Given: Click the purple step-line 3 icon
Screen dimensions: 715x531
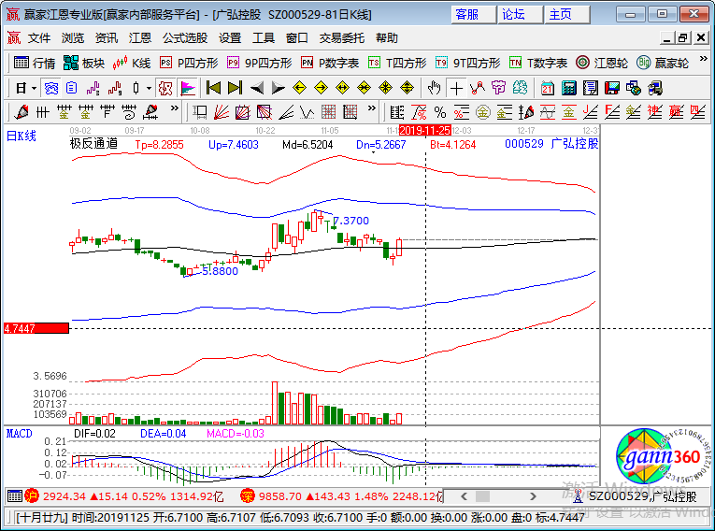Looking at the screenshot, I should (x=93, y=88).
